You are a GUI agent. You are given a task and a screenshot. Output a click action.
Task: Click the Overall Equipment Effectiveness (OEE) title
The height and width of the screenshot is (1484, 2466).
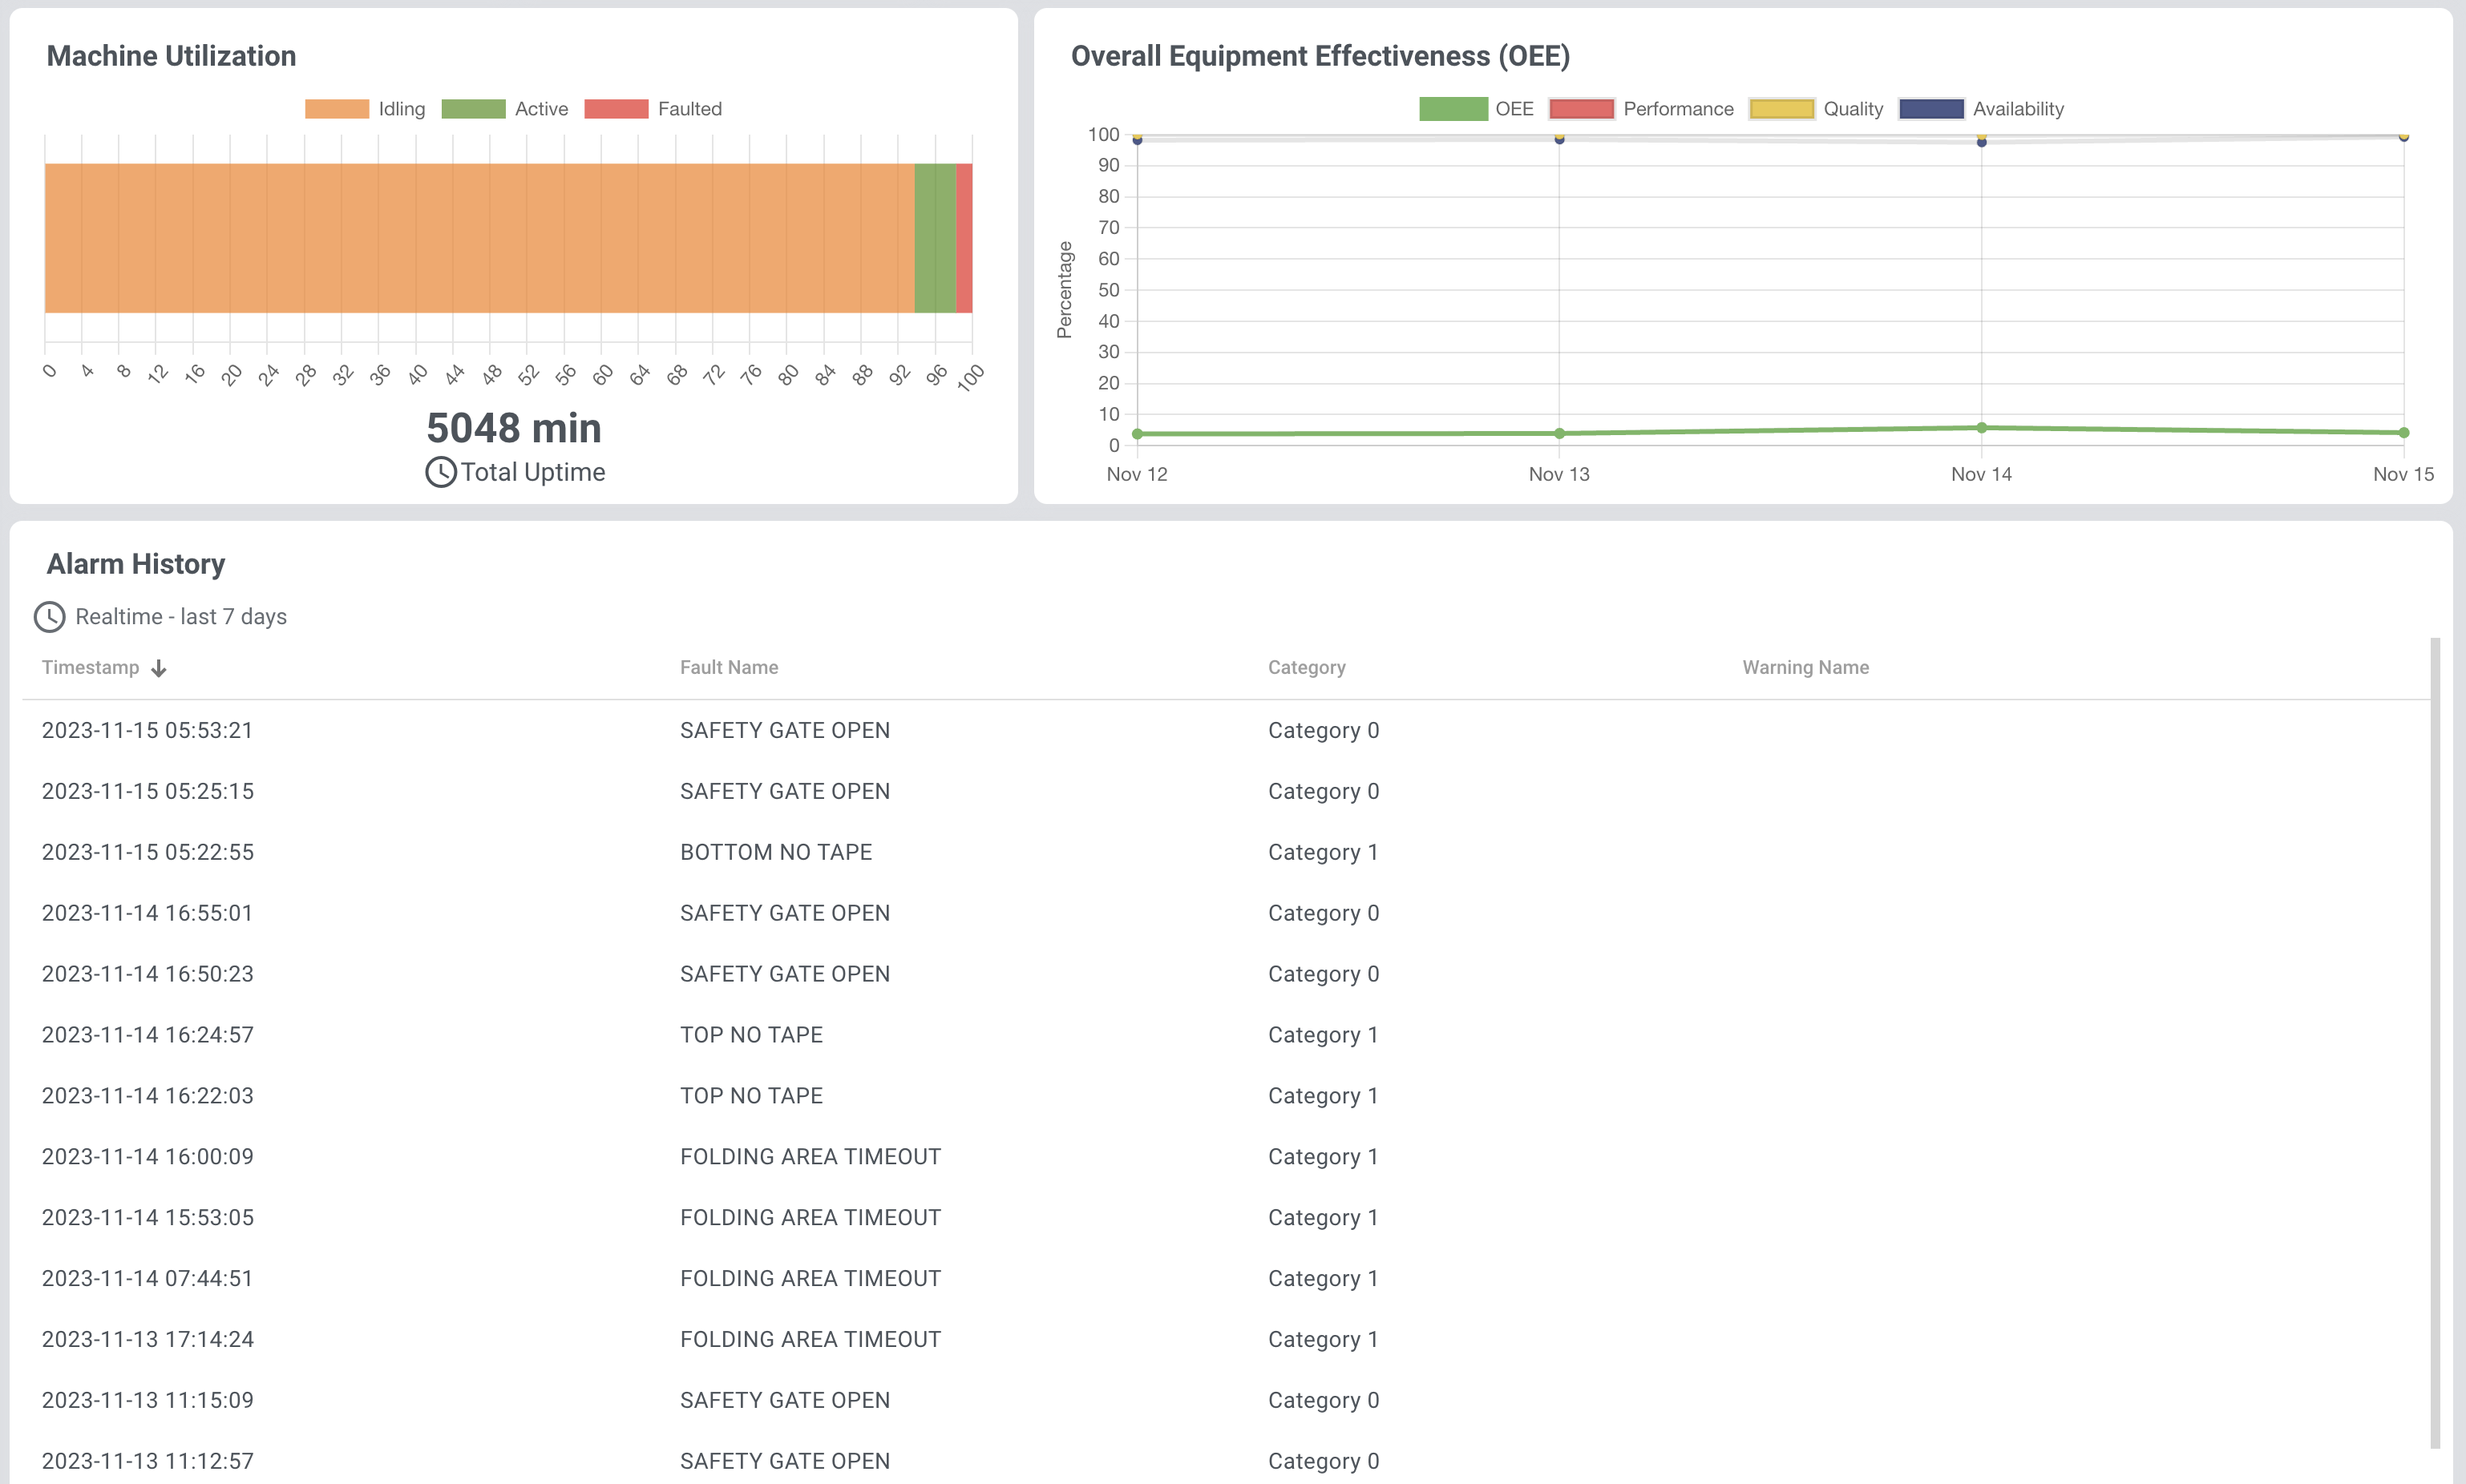coord(1320,56)
